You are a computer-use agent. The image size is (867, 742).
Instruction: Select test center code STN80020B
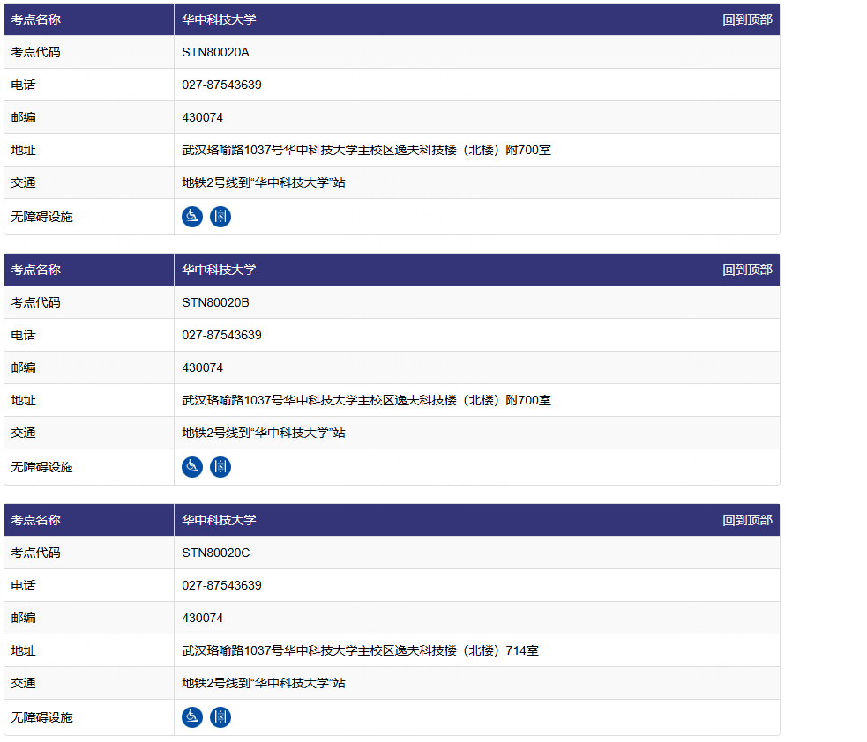tap(215, 302)
